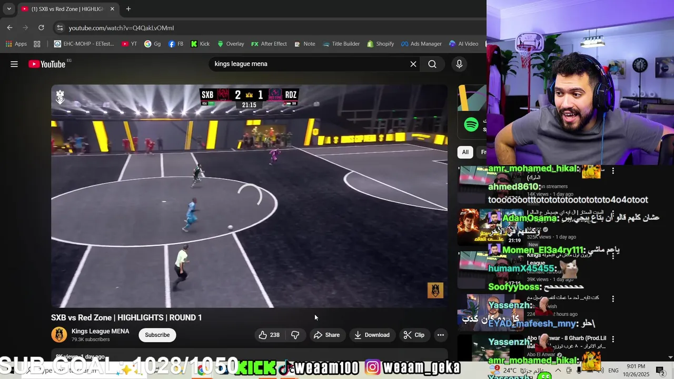Click the youtube.com address bar URL

[121, 28]
